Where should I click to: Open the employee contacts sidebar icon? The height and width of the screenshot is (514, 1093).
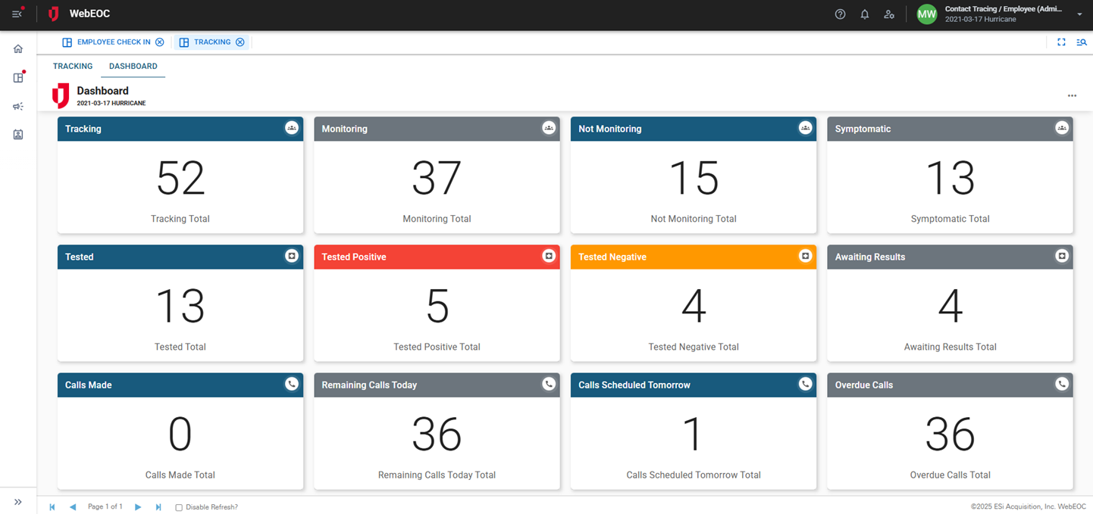(x=17, y=134)
